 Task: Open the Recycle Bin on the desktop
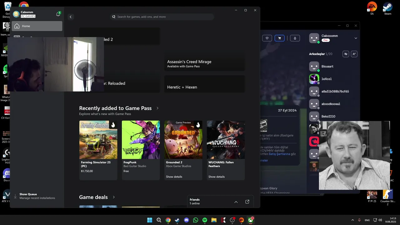point(7,9)
